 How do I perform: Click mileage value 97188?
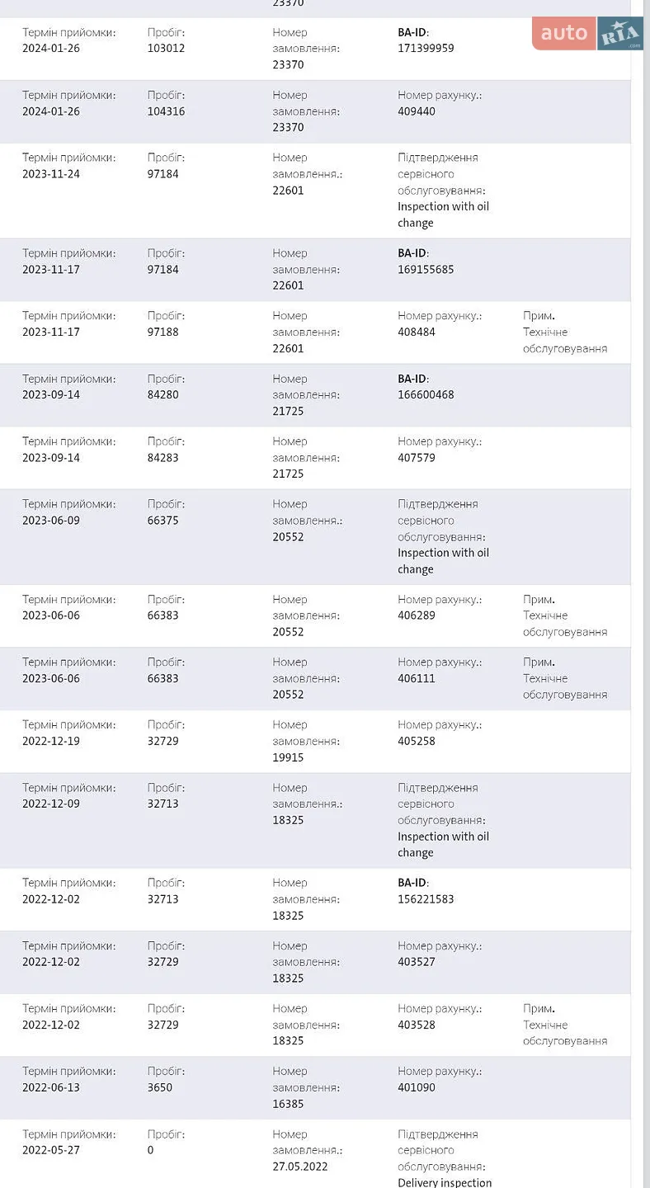163,332
